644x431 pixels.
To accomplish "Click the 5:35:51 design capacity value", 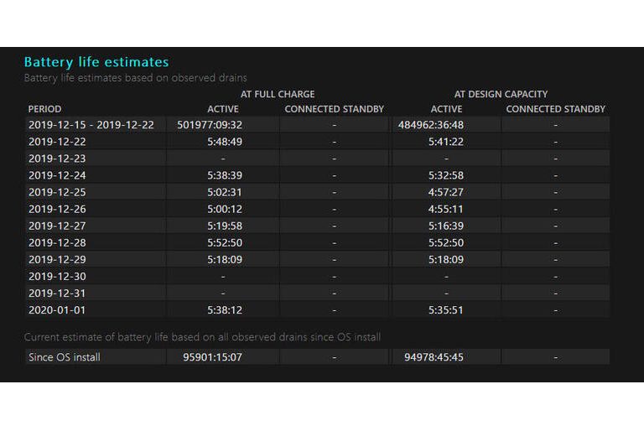I will (x=446, y=310).
